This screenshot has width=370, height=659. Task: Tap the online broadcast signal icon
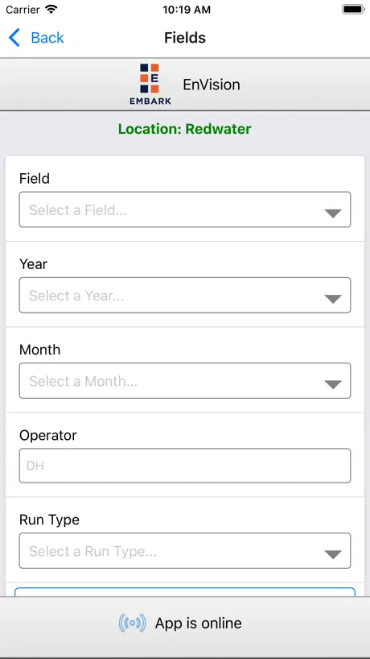point(133,623)
